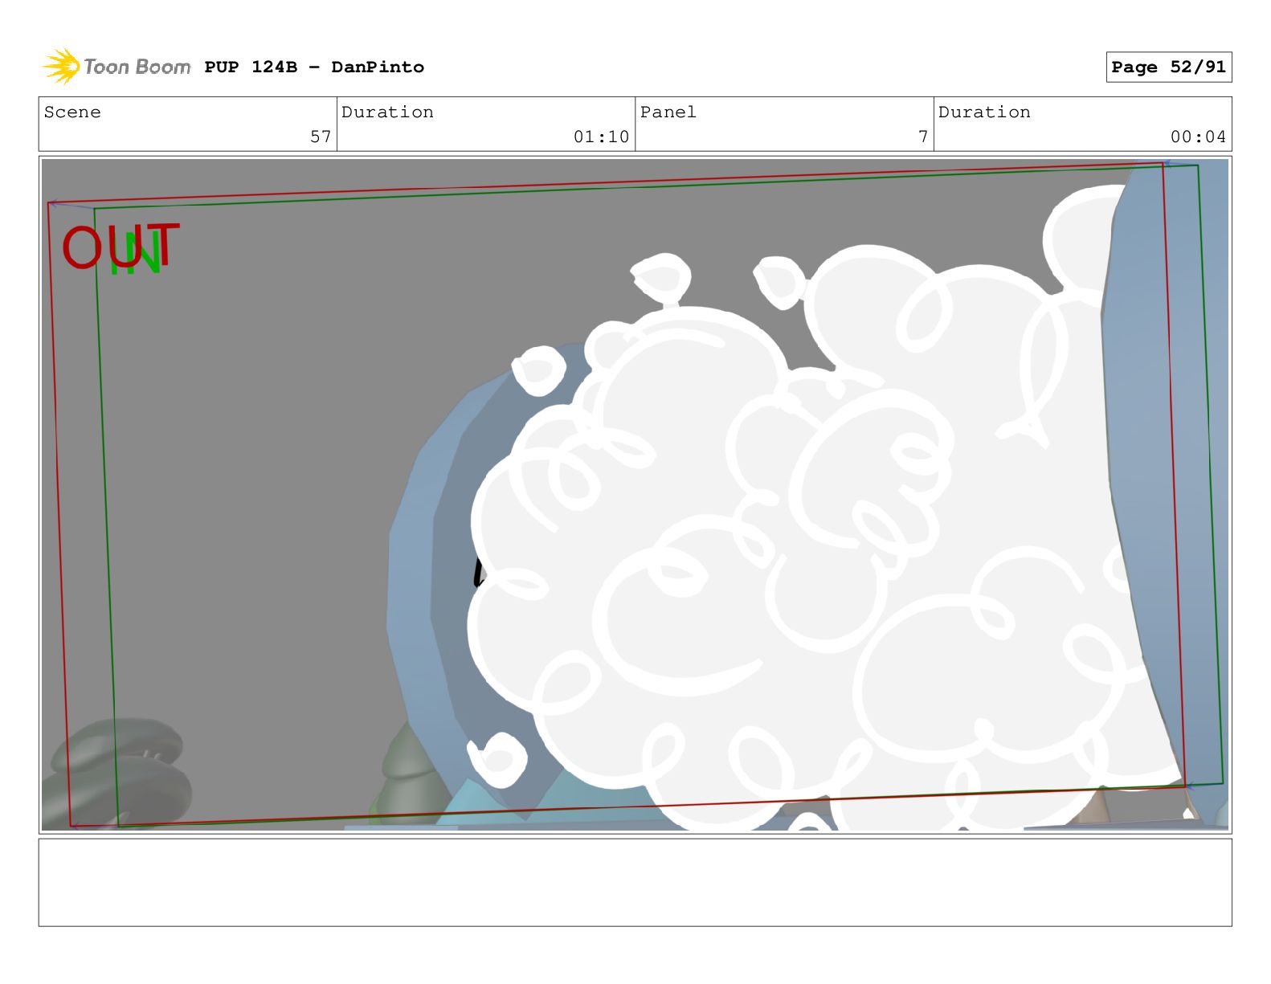Click the Page 52/91 indicator box
Viewport: 1271px width, 984px height.
point(1168,67)
